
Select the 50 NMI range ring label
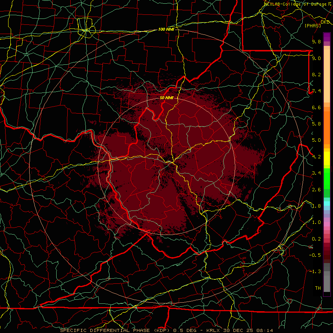pos(167,98)
